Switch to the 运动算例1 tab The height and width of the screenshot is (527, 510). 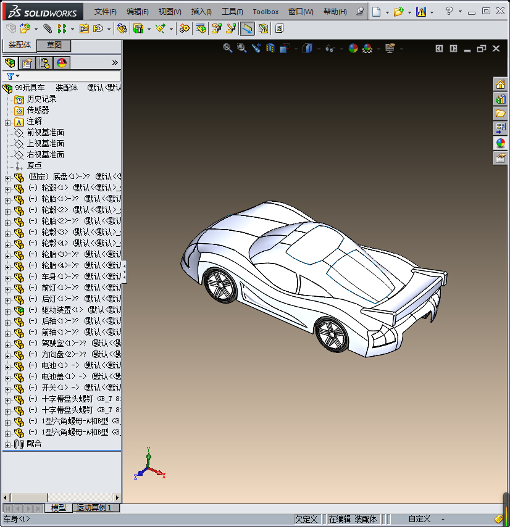click(x=94, y=508)
